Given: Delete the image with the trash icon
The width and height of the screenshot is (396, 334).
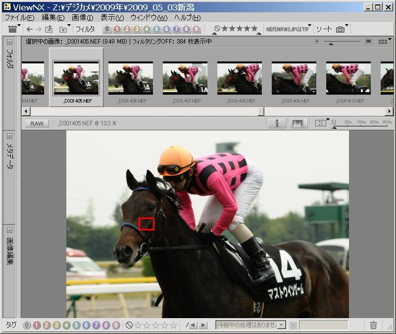Looking at the screenshot, I should [373, 325].
